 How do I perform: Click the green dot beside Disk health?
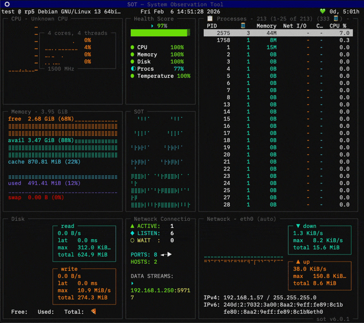pos(132,61)
